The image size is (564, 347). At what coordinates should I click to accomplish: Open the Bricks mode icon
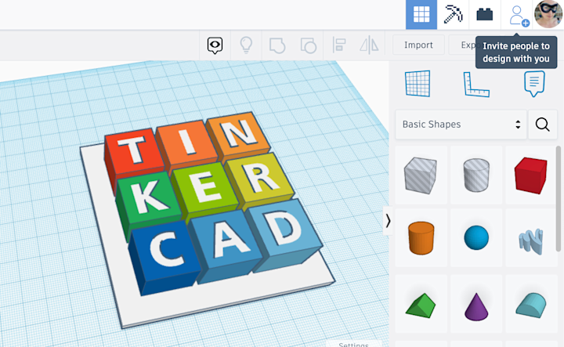[485, 14]
